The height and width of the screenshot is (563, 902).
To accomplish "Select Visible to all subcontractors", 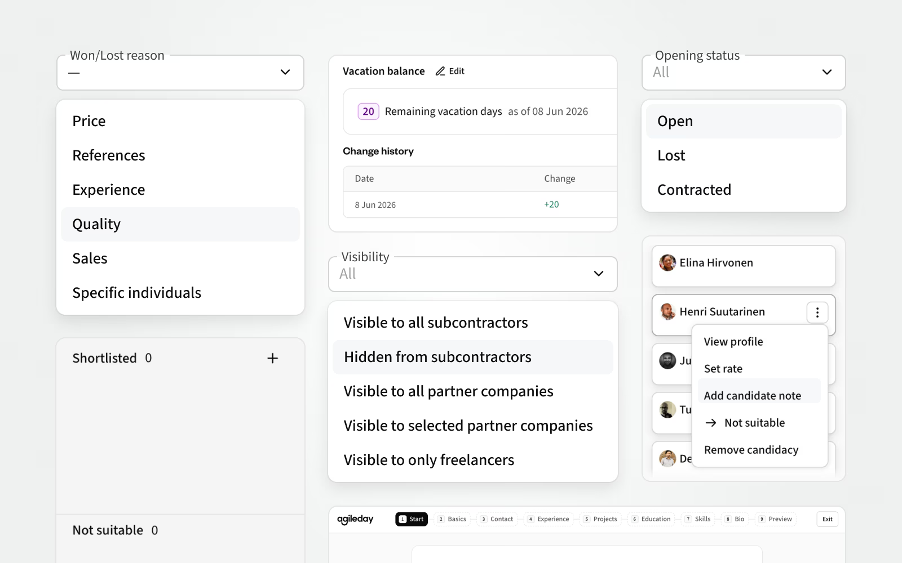I will coord(472,323).
